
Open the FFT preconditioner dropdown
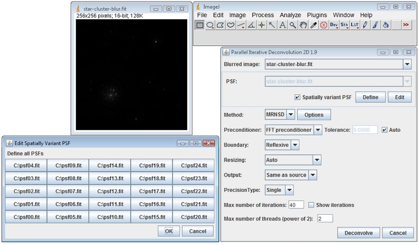(318, 130)
